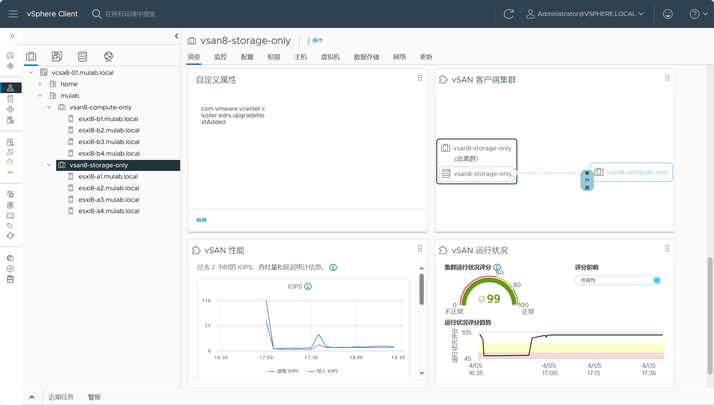Click vsan8-storage-only datastore in diagram
Image resolution: width=714 pixels, height=405 pixels.
pos(477,174)
